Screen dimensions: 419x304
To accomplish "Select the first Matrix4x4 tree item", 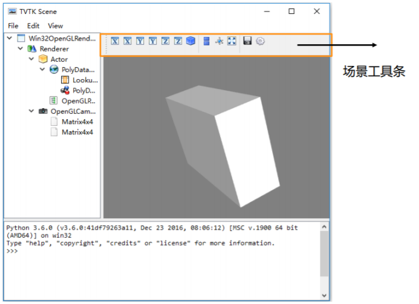I will coord(77,121).
